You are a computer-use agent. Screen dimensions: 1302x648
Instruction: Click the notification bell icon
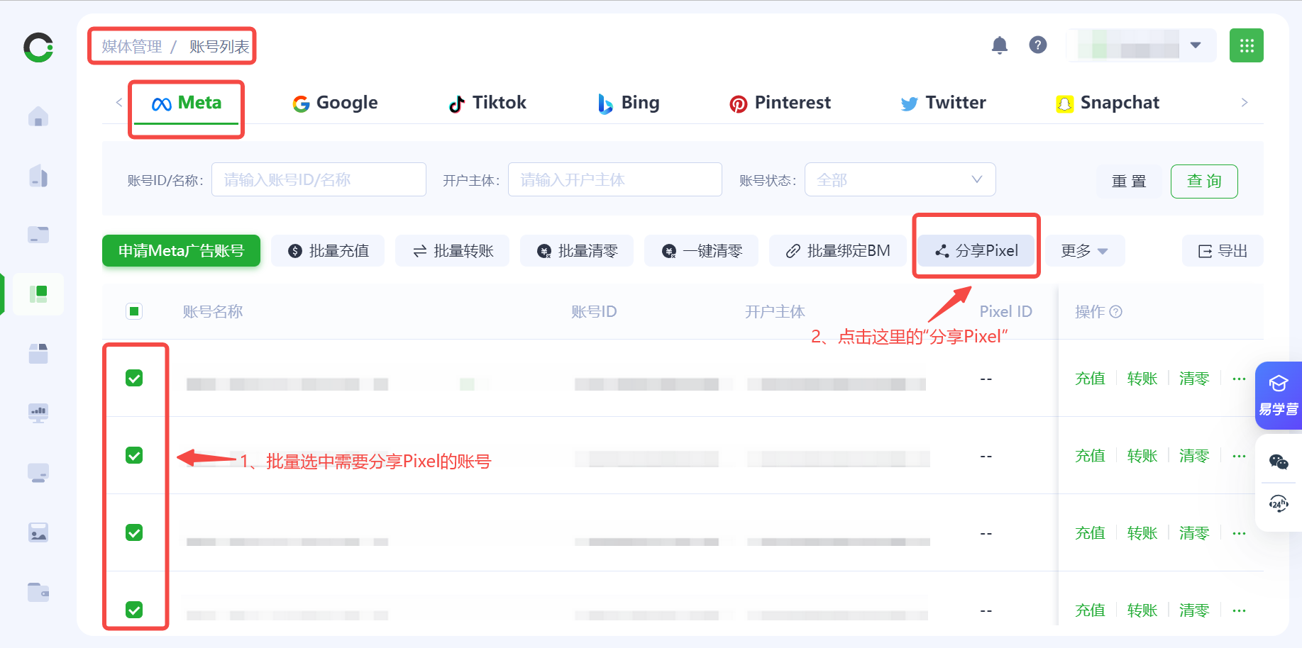coord(999,45)
